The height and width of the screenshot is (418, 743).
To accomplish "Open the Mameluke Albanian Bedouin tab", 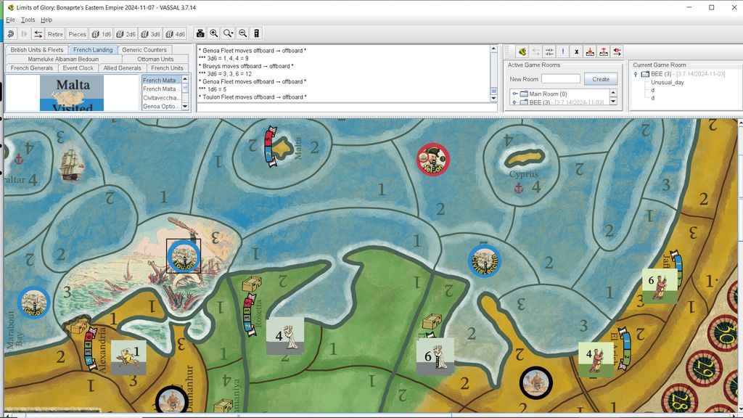I will 64,60.
